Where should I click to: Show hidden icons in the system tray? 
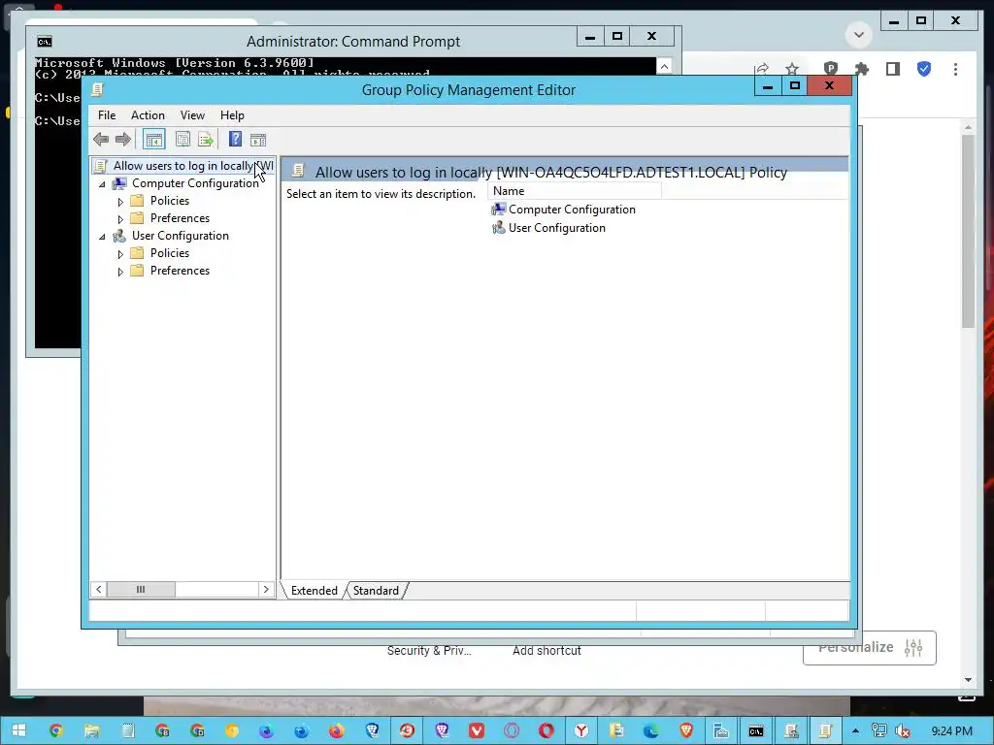coord(855,731)
